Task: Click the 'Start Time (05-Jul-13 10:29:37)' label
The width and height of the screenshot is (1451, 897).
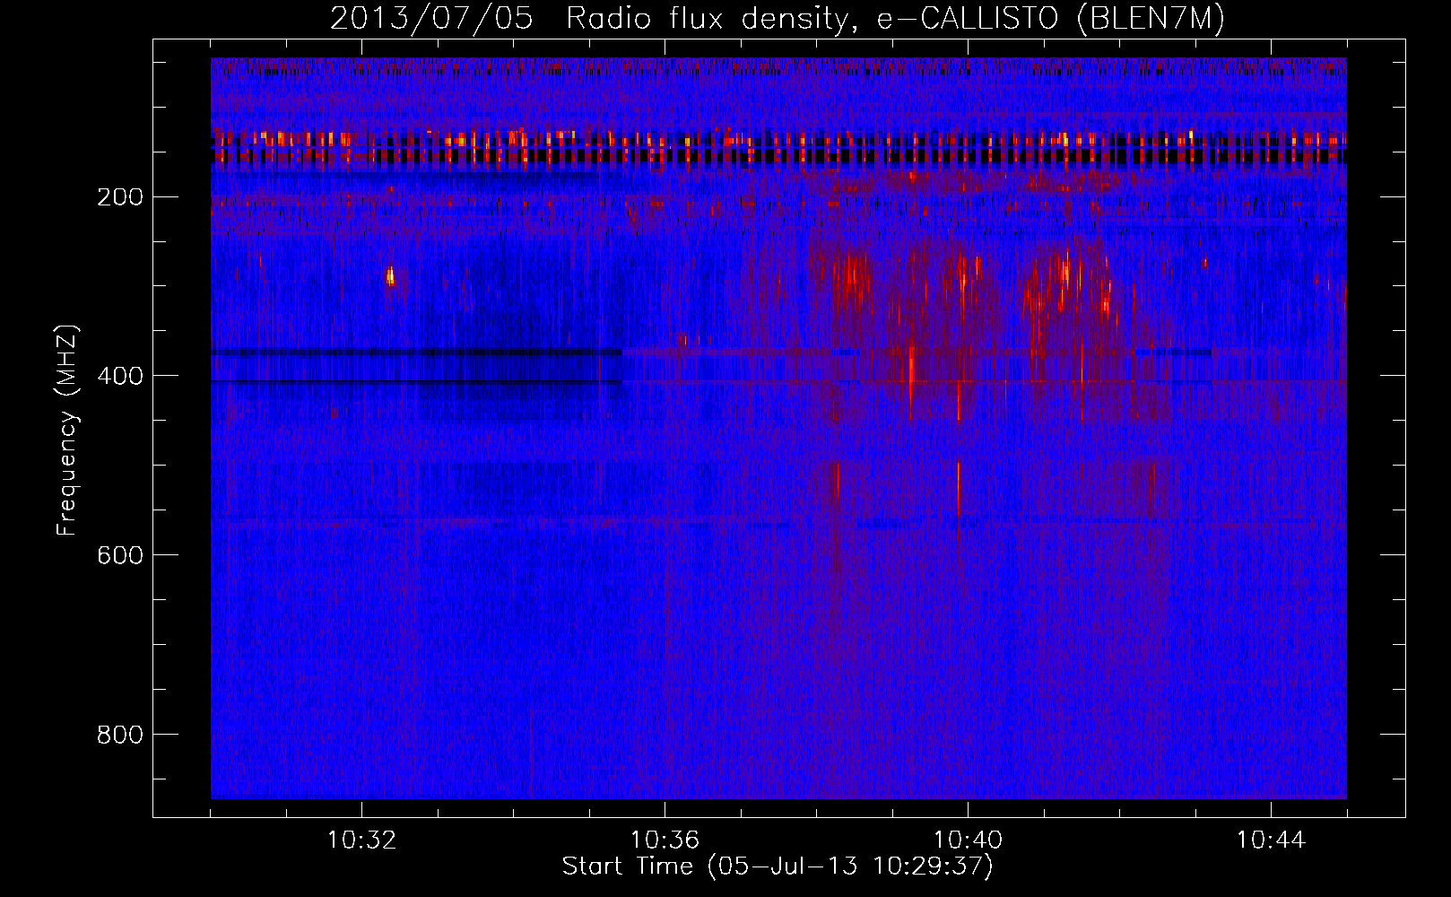Action: (778, 867)
